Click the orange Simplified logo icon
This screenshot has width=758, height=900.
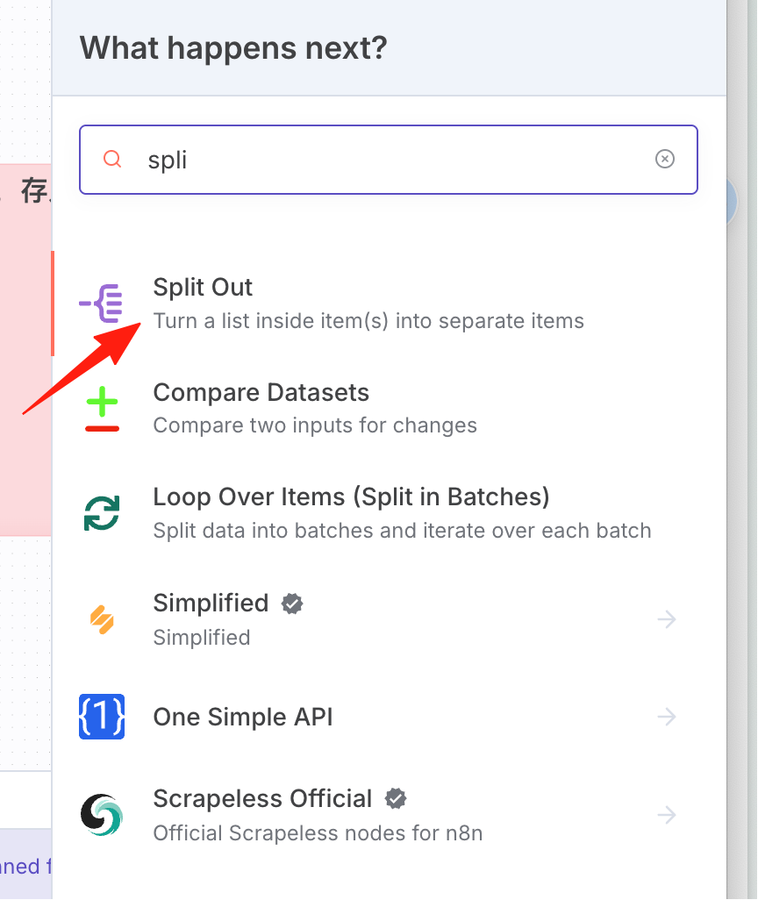click(x=102, y=619)
